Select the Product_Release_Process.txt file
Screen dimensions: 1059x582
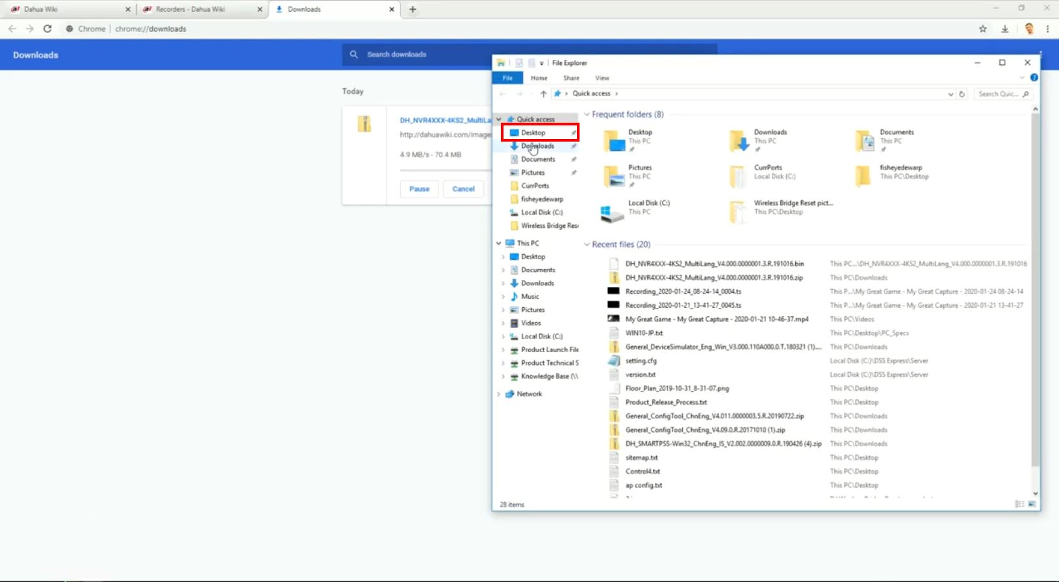[x=666, y=403]
